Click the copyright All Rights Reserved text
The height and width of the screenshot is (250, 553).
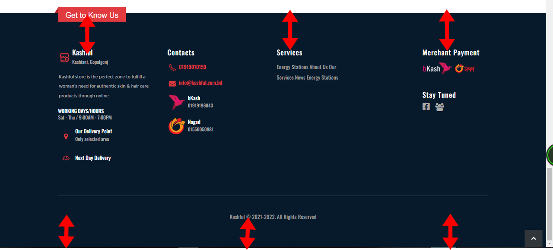pyautogui.click(x=273, y=217)
